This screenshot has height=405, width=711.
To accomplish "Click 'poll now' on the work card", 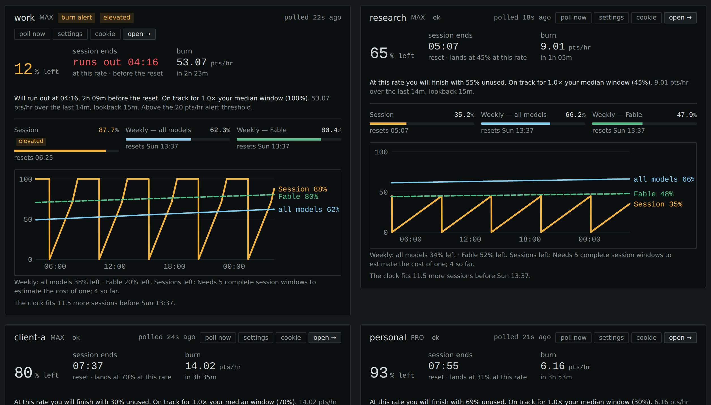I will pos(32,34).
